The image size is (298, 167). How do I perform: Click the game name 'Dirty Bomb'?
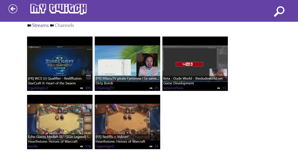[104, 83]
